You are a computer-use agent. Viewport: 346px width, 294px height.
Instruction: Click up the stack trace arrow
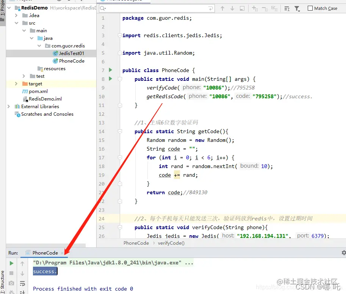[22, 264]
